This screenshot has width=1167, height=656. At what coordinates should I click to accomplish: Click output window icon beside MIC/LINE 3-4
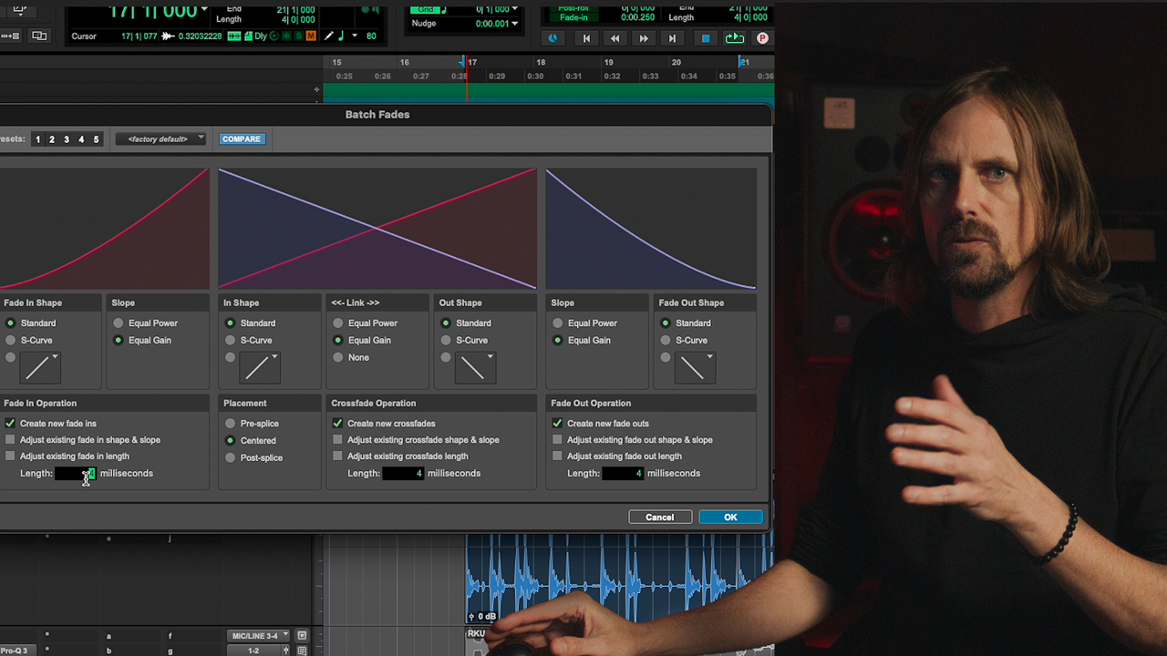point(302,636)
